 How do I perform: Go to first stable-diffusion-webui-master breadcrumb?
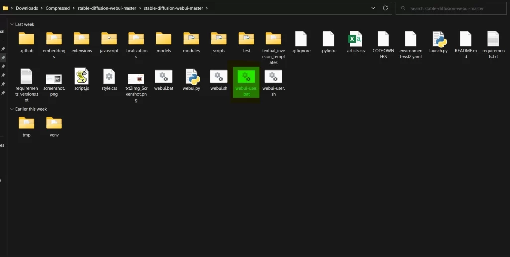(x=107, y=8)
